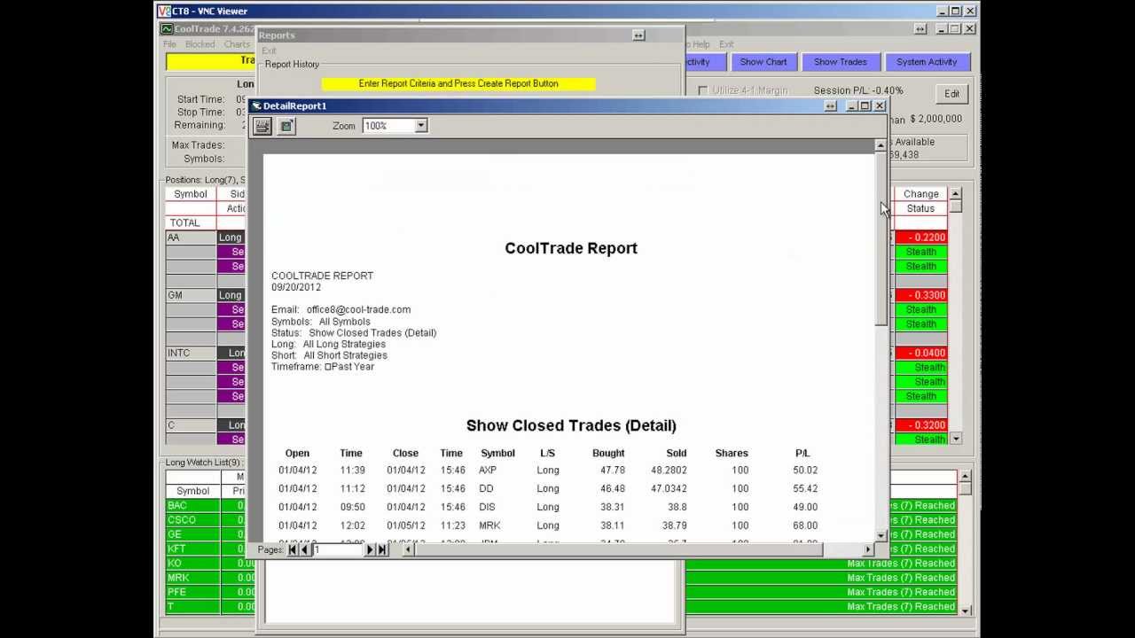Screen dimensions: 1135x638
Task: Click the watch list scrollbar down arrow
Action: coord(966,610)
